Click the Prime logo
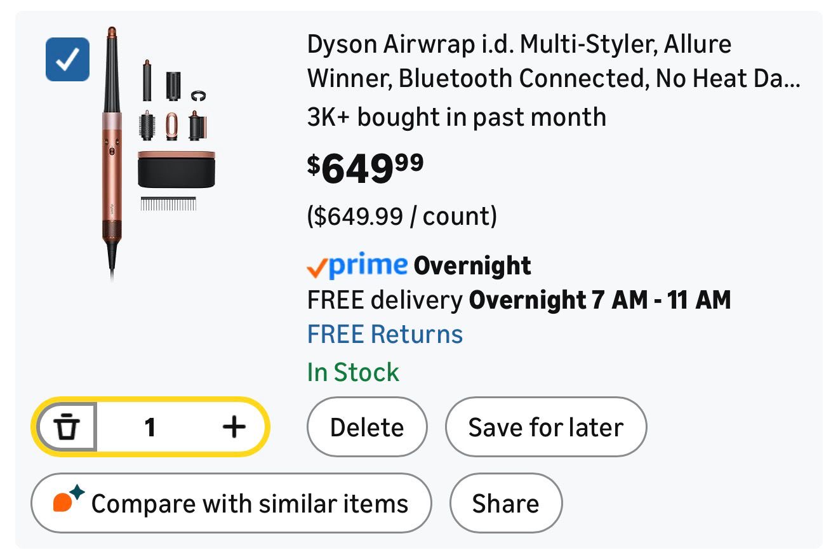This screenshot has height=557, width=838. (368, 265)
